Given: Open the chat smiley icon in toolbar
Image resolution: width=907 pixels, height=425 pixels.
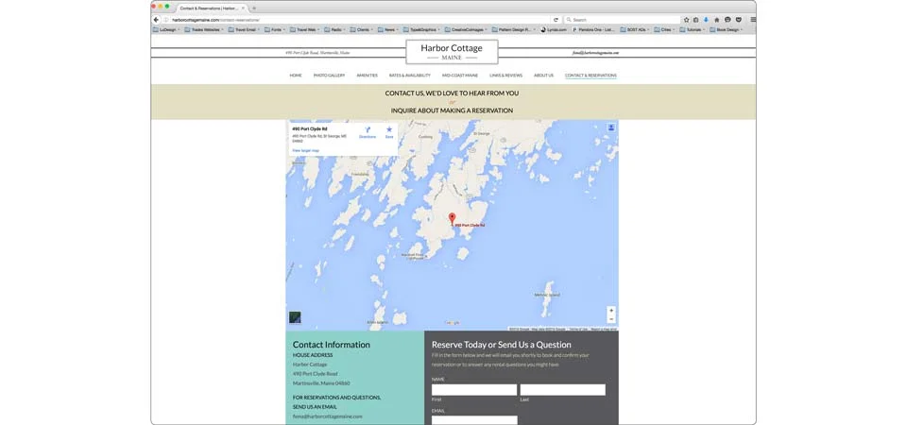Looking at the screenshot, I should point(727,20).
